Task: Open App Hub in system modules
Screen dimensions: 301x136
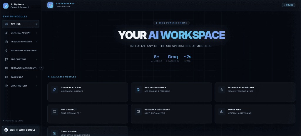Action: [x=21, y=24]
